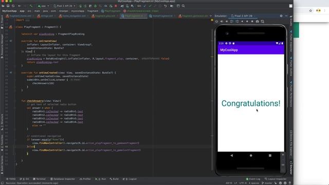The image size is (329, 185).
Task: Click the bookmark star icon in browser window
Action: click(310, 10)
